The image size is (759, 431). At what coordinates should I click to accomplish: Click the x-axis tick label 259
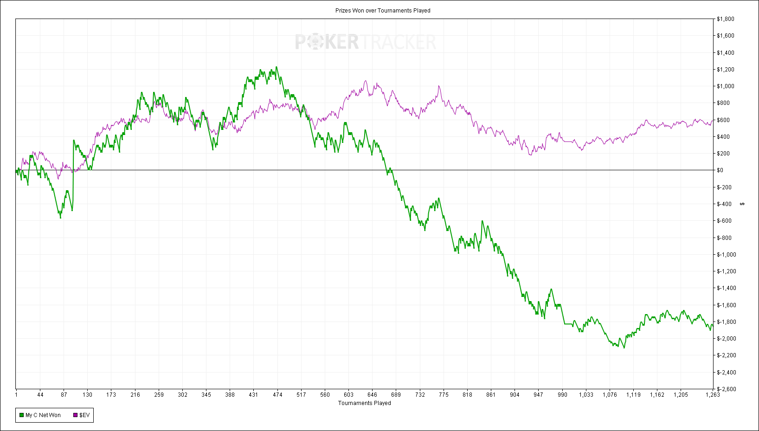(x=159, y=395)
